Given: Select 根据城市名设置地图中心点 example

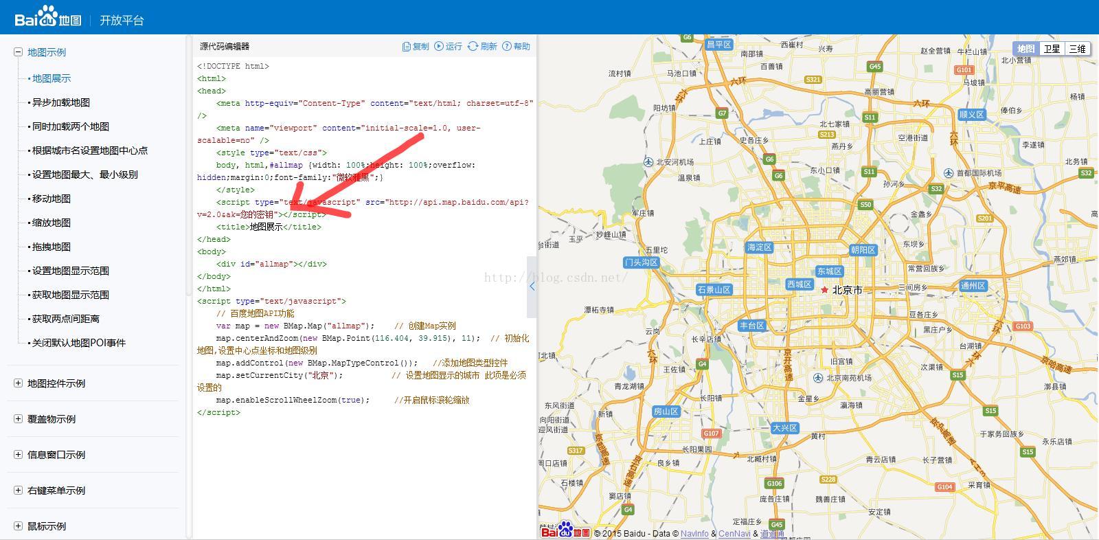Looking at the screenshot, I should pyautogui.click(x=90, y=150).
